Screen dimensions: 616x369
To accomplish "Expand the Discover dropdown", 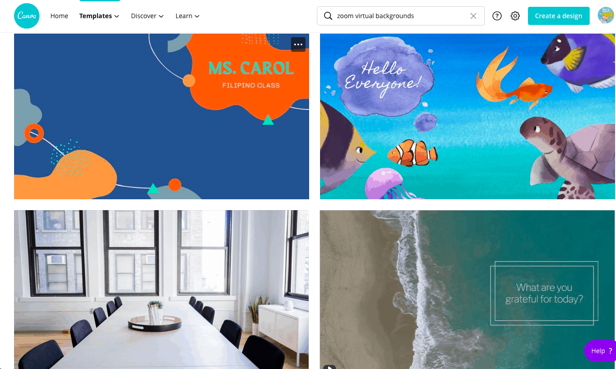I will 147,16.
